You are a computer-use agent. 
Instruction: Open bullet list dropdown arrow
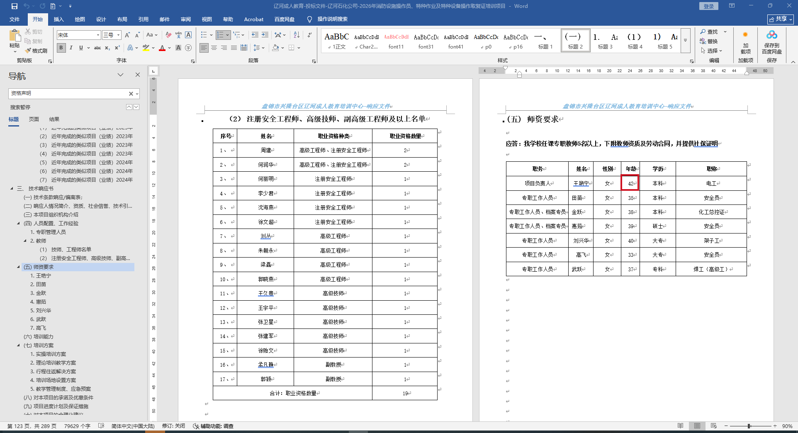(x=211, y=35)
